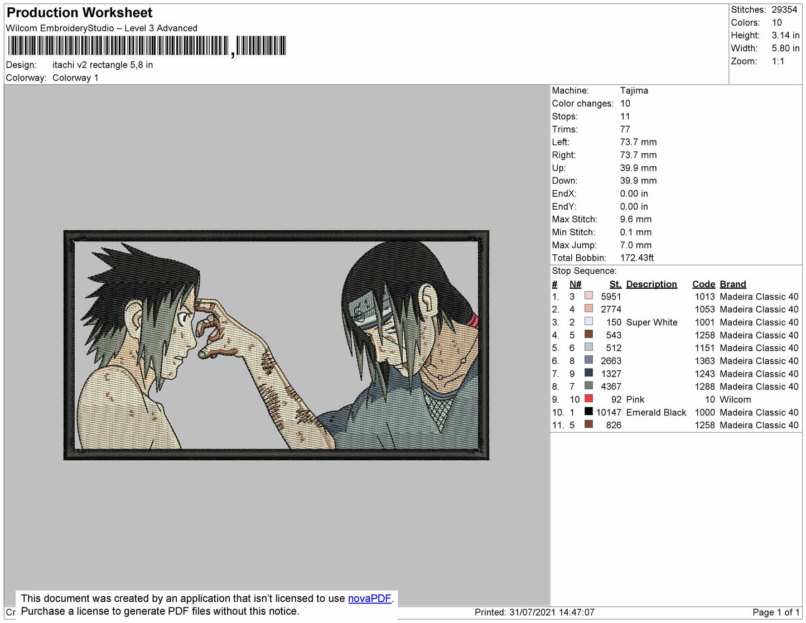This screenshot has width=806, height=623.
Task: Click the 'N#' column header
Action: pyautogui.click(x=575, y=284)
